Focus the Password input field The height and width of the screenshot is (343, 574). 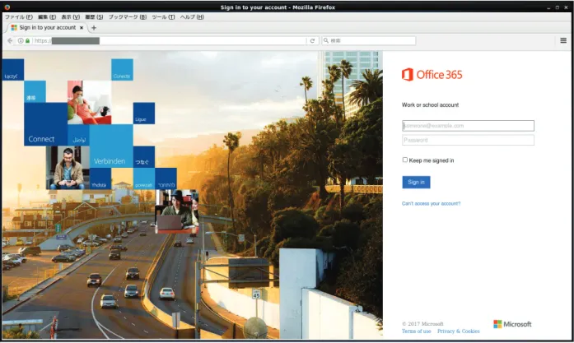pyautogui.click(x=469, y=140)
